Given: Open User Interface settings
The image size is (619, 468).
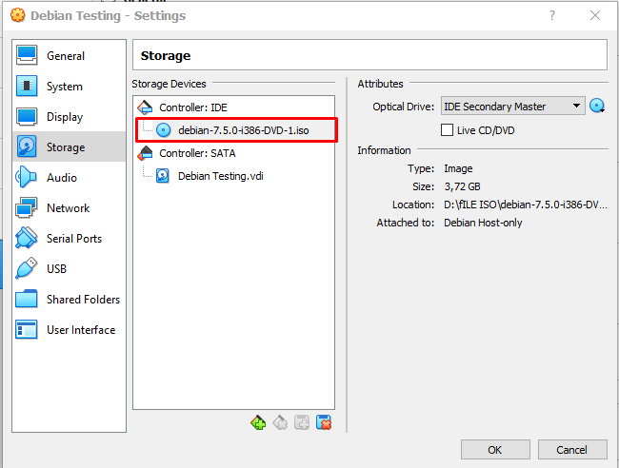Looking at the screenshot, I should 70,329.
